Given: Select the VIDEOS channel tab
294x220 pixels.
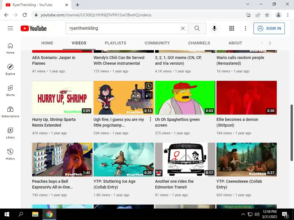Looking at the screenshot, I should tap(79, 43).
